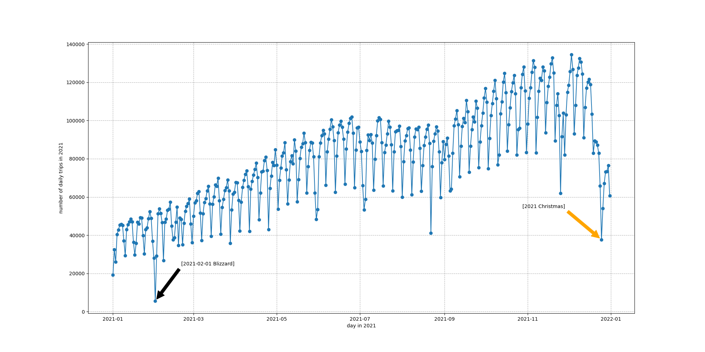
Task: Select the final data point at year end
Action: (x=610, y=196)
